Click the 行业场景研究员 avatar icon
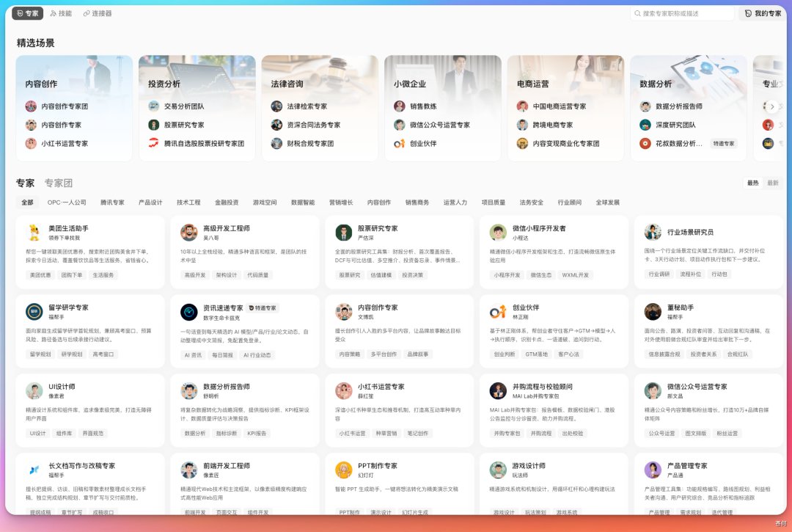This screenshot has height=532, width=792. tap(653, 232)
